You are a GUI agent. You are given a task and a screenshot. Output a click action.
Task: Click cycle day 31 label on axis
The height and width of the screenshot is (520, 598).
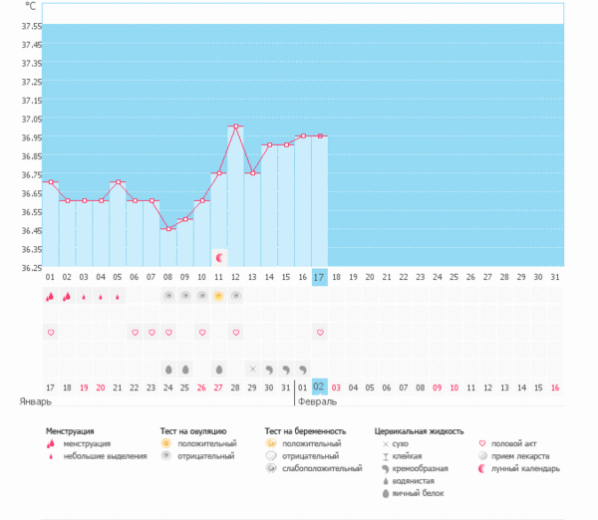point(555,277)
